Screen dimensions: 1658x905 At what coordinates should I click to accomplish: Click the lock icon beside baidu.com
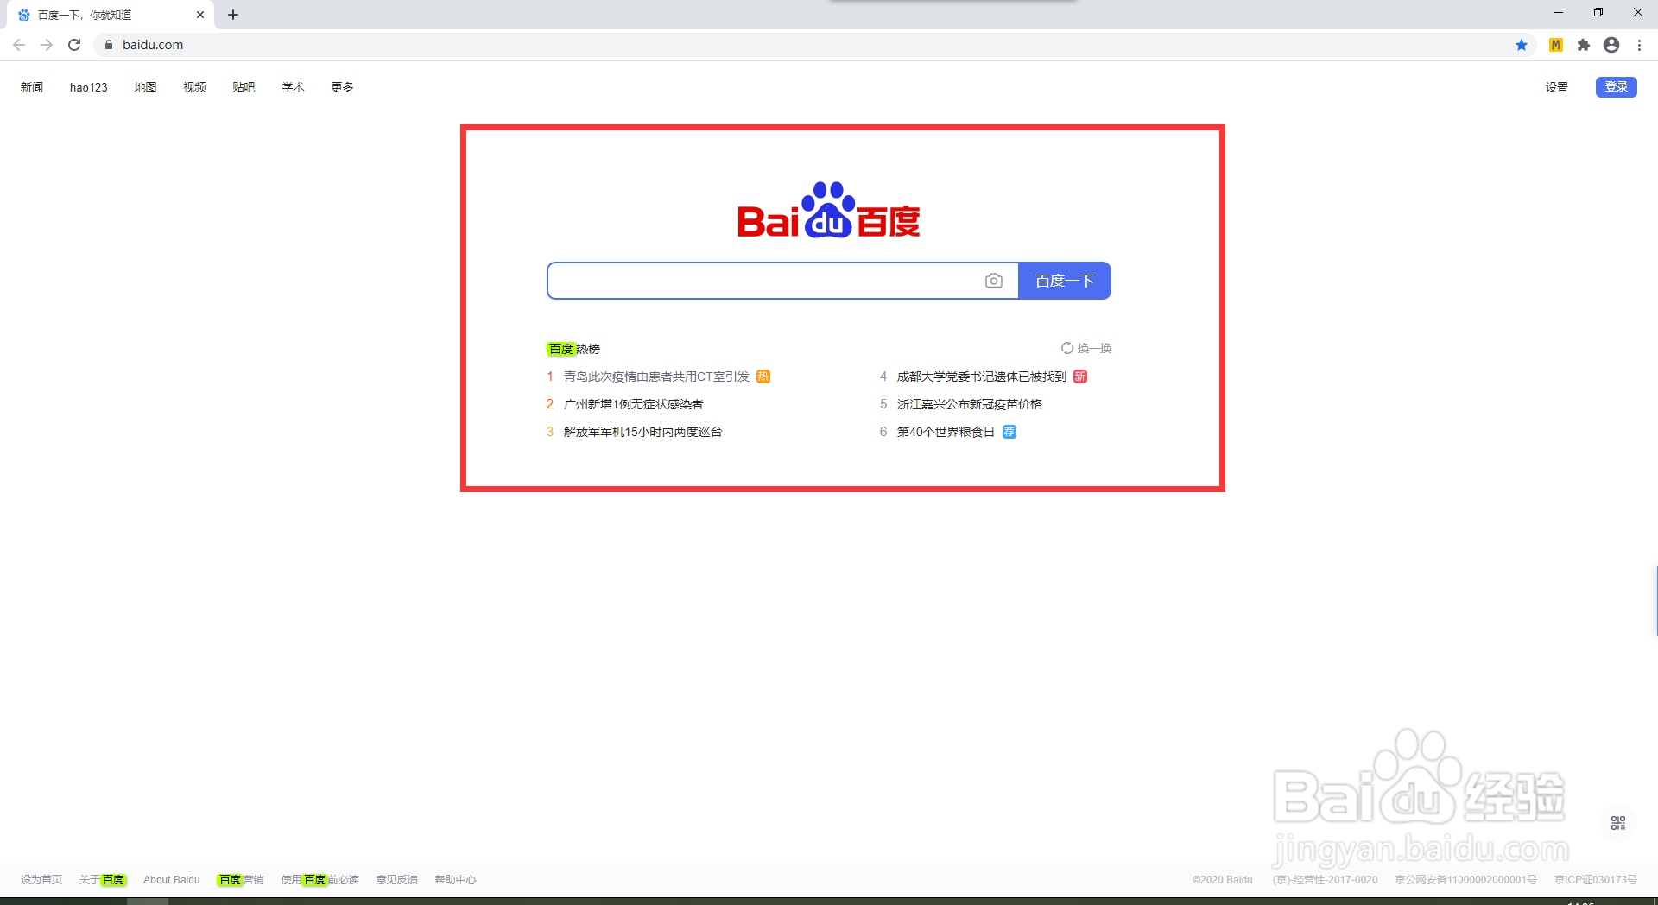pos(109,45)
